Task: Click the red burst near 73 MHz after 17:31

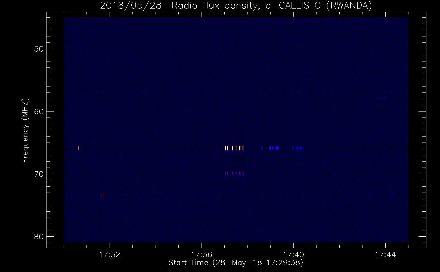Action: [x=102, y=196]
